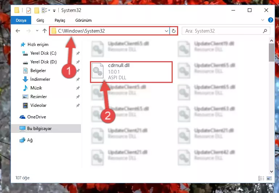Click the Bu bilgisayar monitor icon
Image resolution: width=279 pixels, height=193 pixels.
point(22,129)
